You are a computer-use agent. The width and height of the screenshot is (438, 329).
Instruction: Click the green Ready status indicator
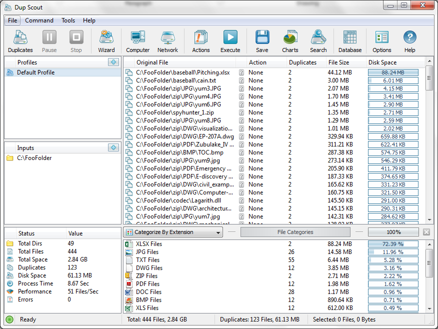point(9,319)
